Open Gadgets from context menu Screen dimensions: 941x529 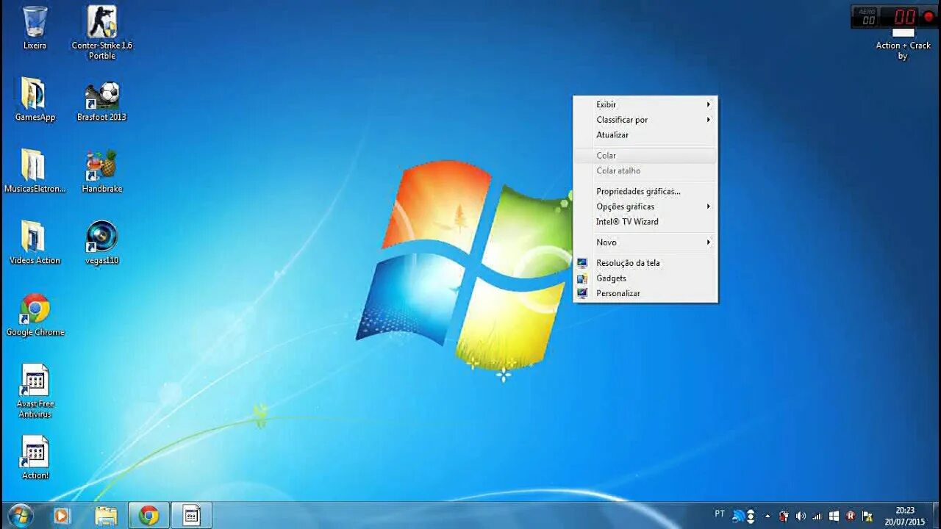645,278
